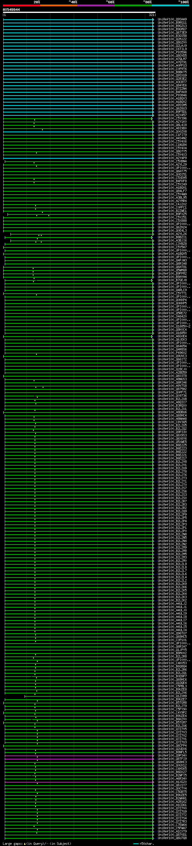Select hit label UniRef100_P93846
192x846 pixels.
[172, 95]
